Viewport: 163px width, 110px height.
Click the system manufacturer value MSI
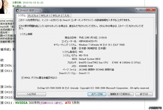(x=81, y=52)
